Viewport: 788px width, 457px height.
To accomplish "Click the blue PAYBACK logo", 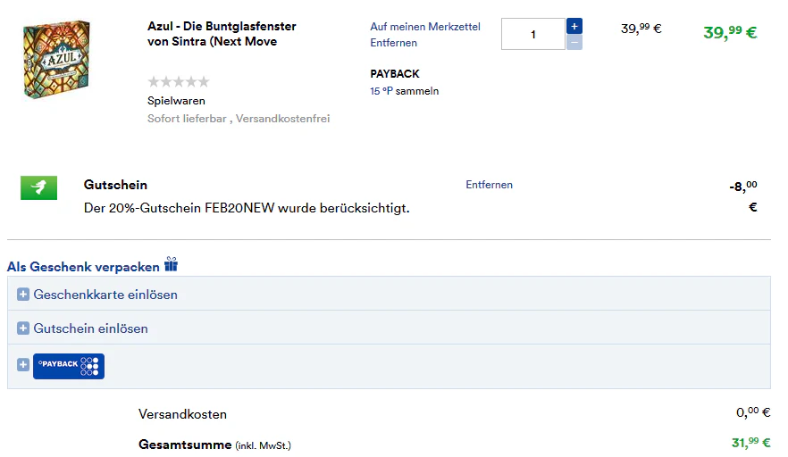I will tap(69, 366).
